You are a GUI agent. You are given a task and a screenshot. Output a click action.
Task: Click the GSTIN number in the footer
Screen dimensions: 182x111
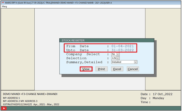[17, 104]
